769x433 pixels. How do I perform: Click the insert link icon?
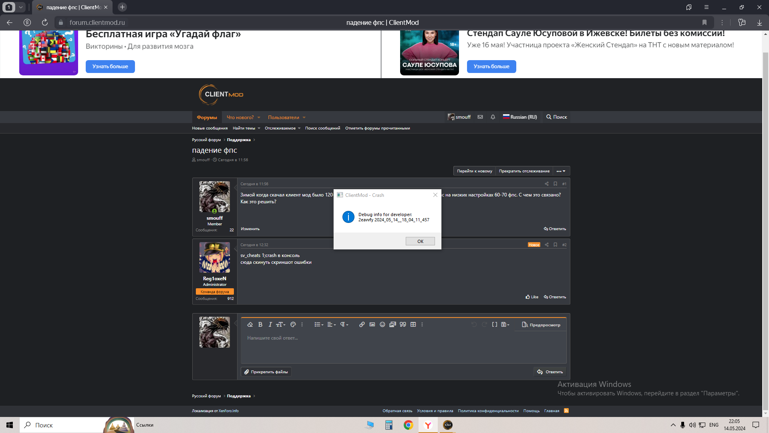click(362, 324)
